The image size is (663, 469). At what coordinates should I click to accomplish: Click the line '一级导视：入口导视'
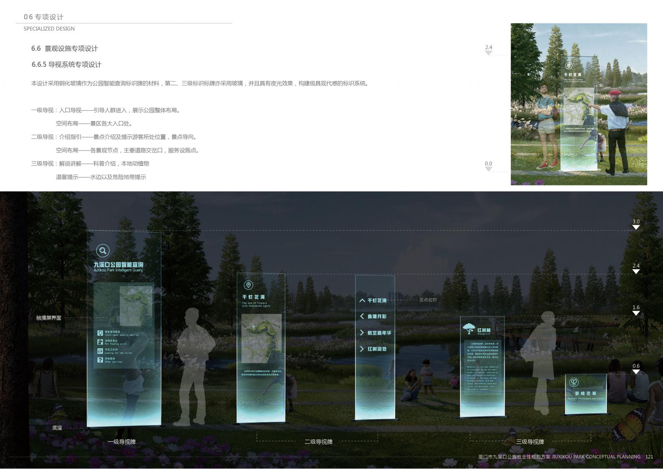pyautogui.click(x=106, y=110)
